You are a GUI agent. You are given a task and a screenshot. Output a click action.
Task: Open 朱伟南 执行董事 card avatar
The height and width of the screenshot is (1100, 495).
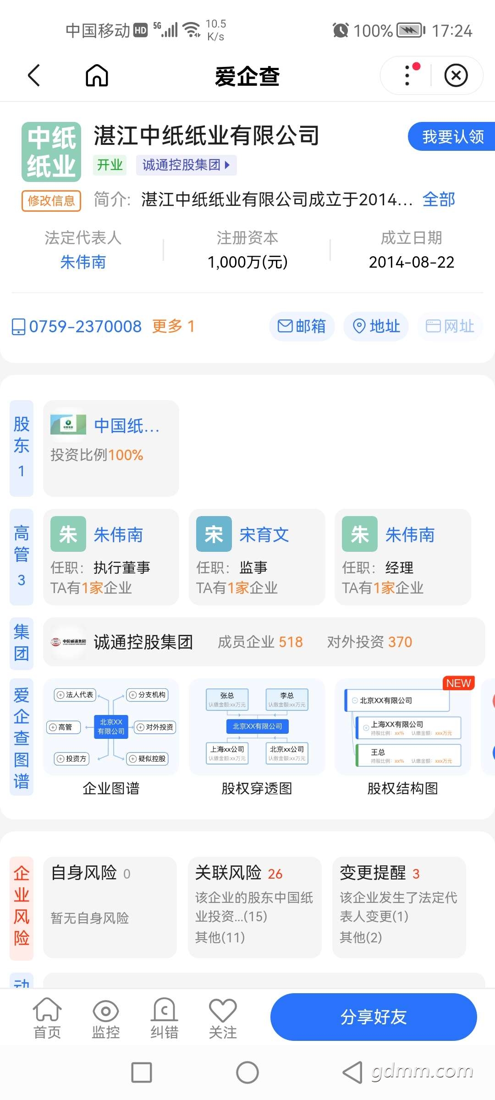68,534
